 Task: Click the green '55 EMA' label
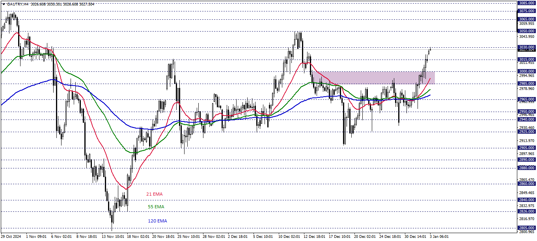[x=156, y=207]
